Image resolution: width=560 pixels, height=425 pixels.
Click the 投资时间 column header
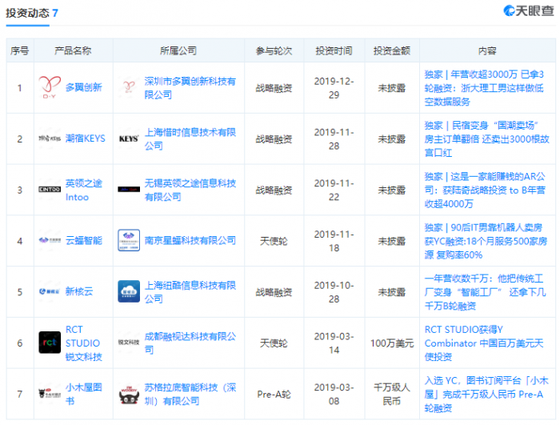(334, 50)
